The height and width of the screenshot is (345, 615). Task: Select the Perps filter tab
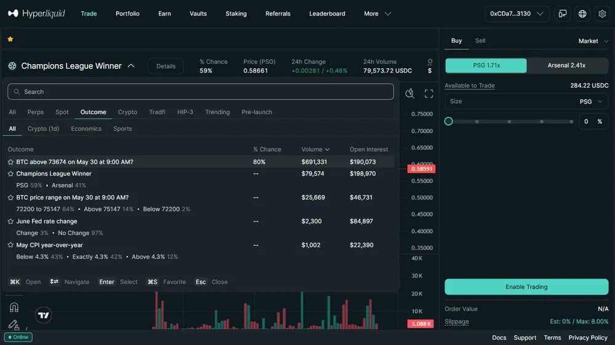point(36,112)
